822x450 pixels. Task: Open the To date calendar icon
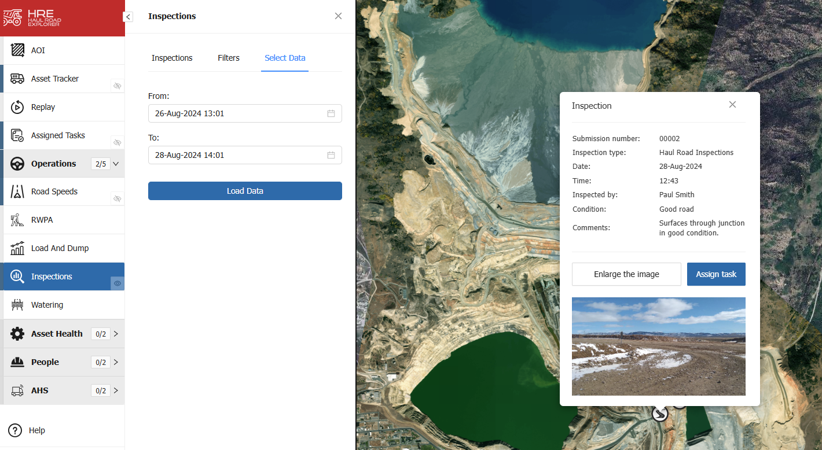point(331,155)
